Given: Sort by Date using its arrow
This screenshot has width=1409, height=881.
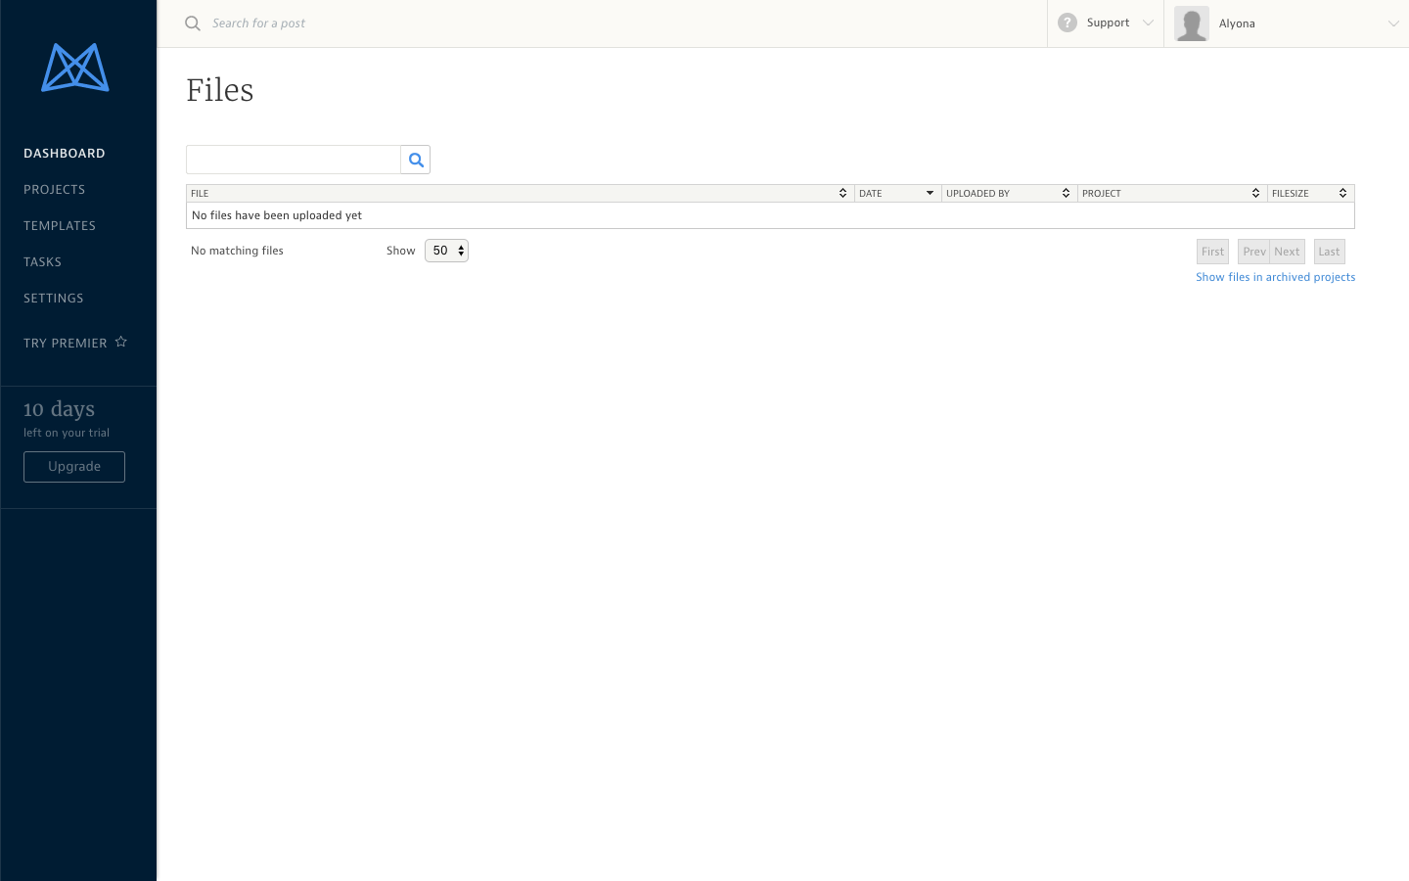Looking at the screenshot, I should pyautogui.click(x=930, y=194).
